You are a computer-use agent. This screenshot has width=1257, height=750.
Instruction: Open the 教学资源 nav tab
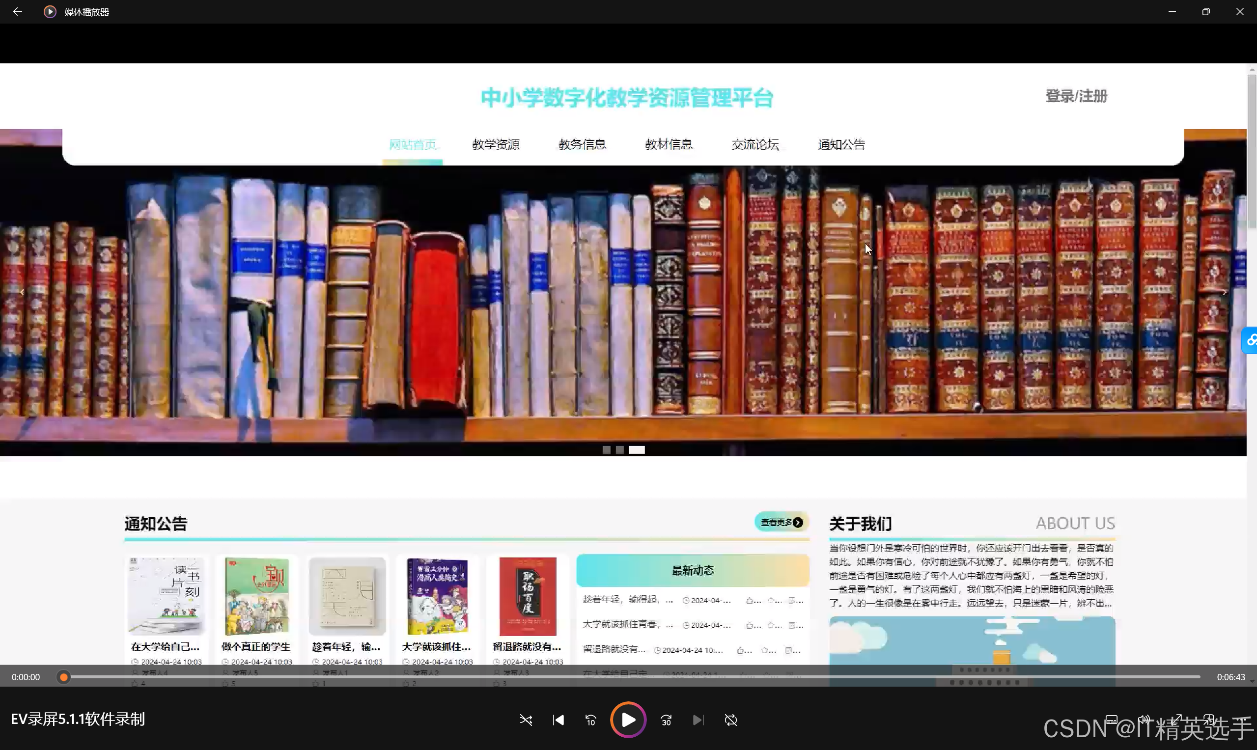point(495,144)
